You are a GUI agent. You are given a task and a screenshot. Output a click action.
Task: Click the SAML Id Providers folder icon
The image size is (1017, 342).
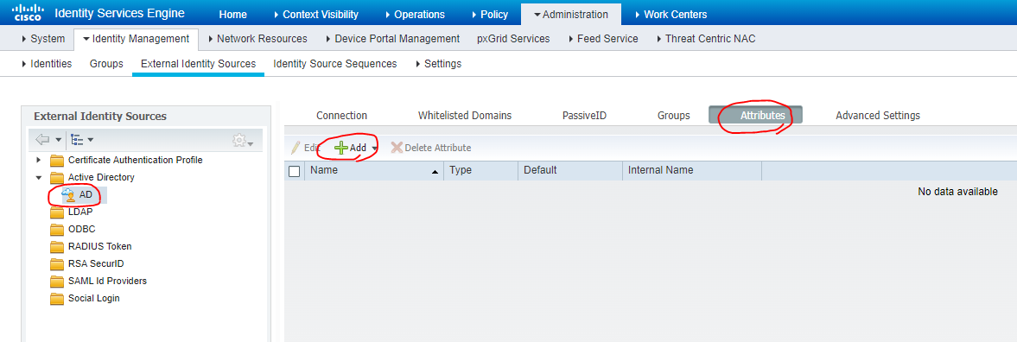58,282
